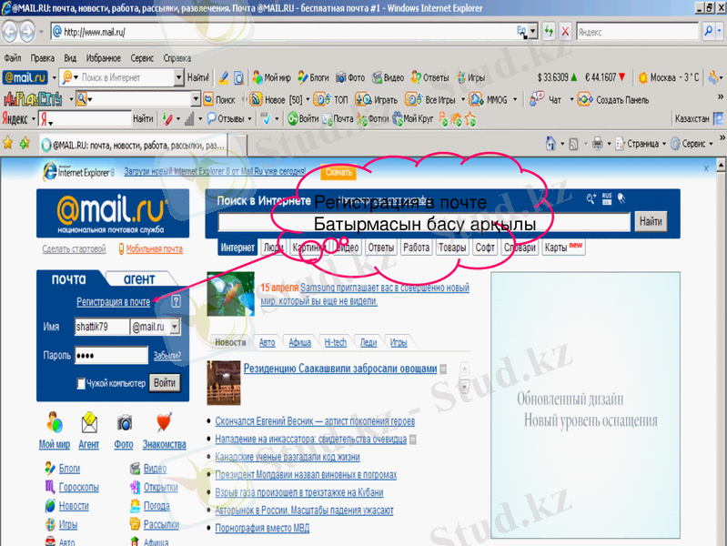727x546 pixels.
Task: Expand the @mail.ru domain dropdown
Action: pos(175,327)
